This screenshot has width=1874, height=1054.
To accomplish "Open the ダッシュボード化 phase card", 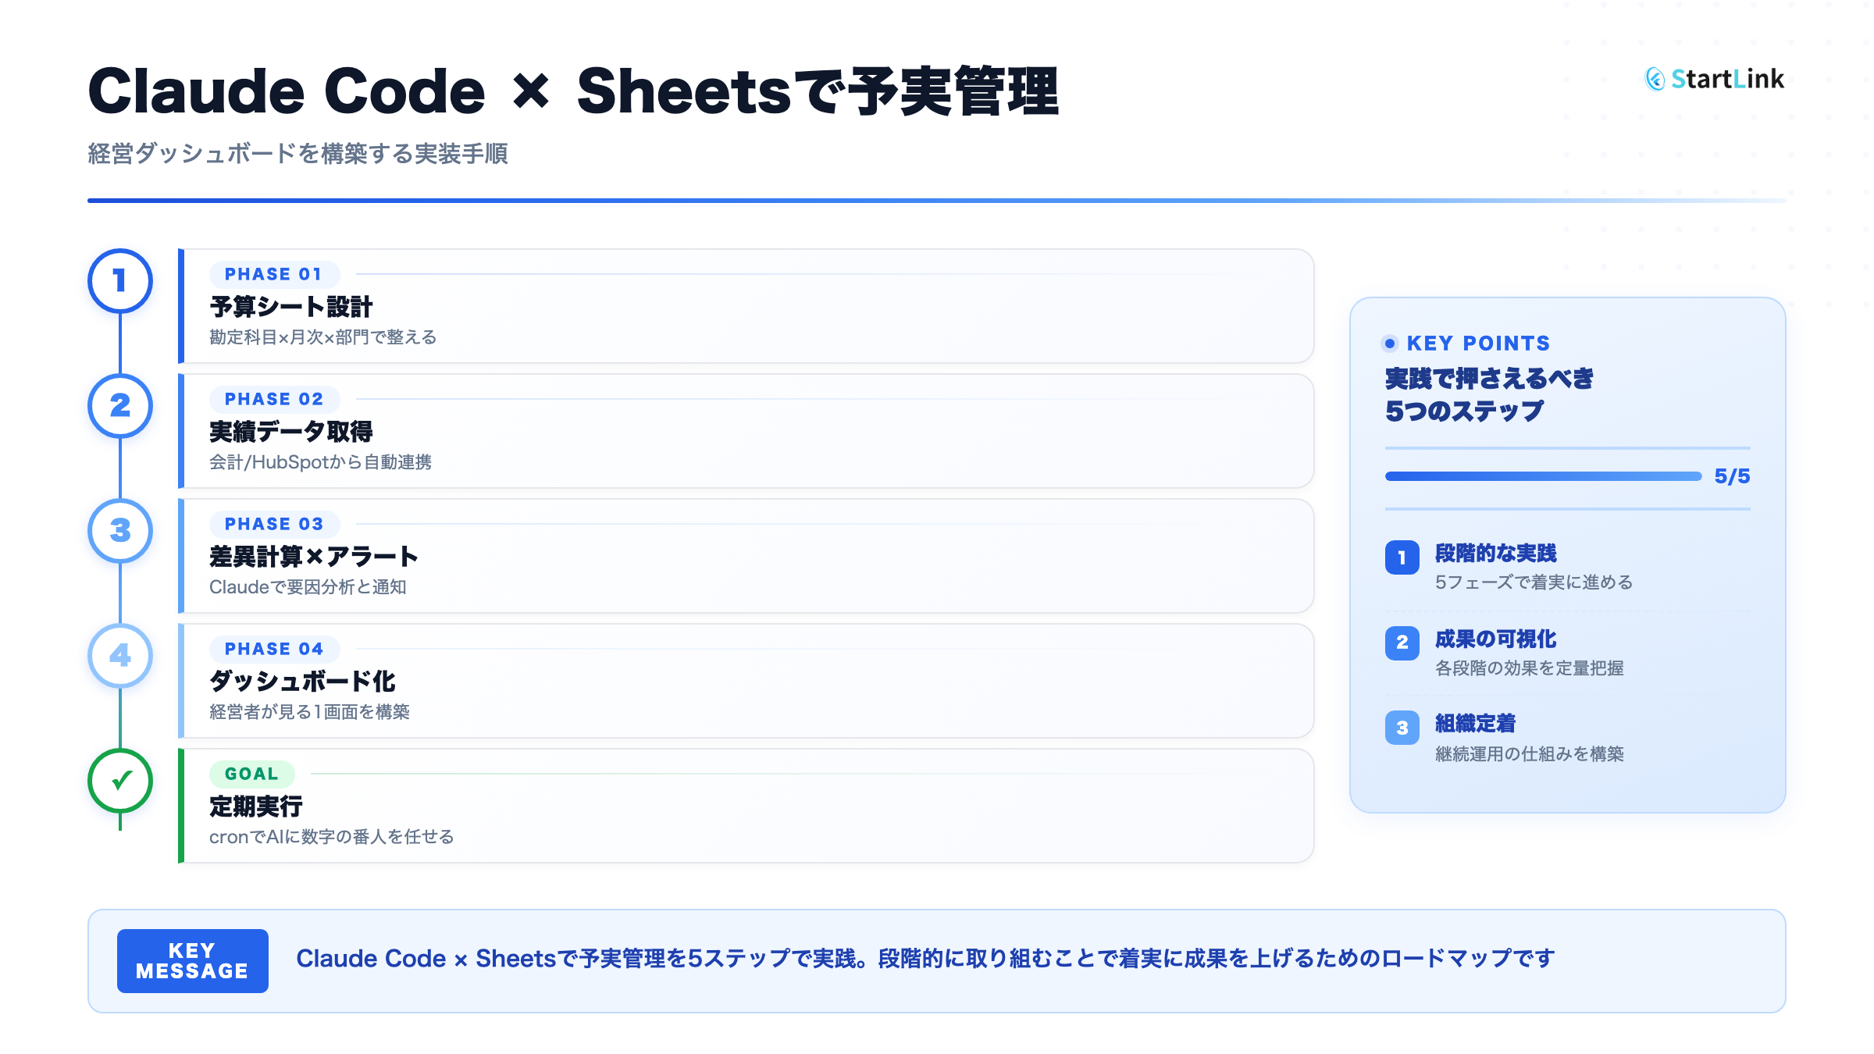I will coord(746,681).
